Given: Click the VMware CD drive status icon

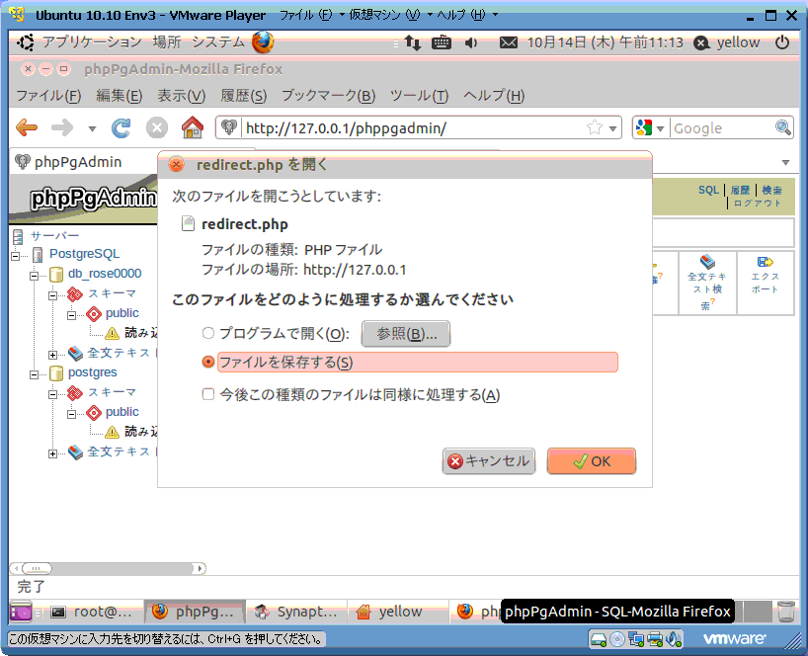Looking at the screenshot, I should tap(616, 639).
